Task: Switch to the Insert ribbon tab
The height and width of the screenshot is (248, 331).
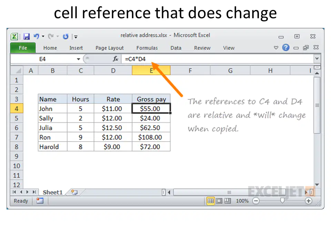Action: point(76,48)
